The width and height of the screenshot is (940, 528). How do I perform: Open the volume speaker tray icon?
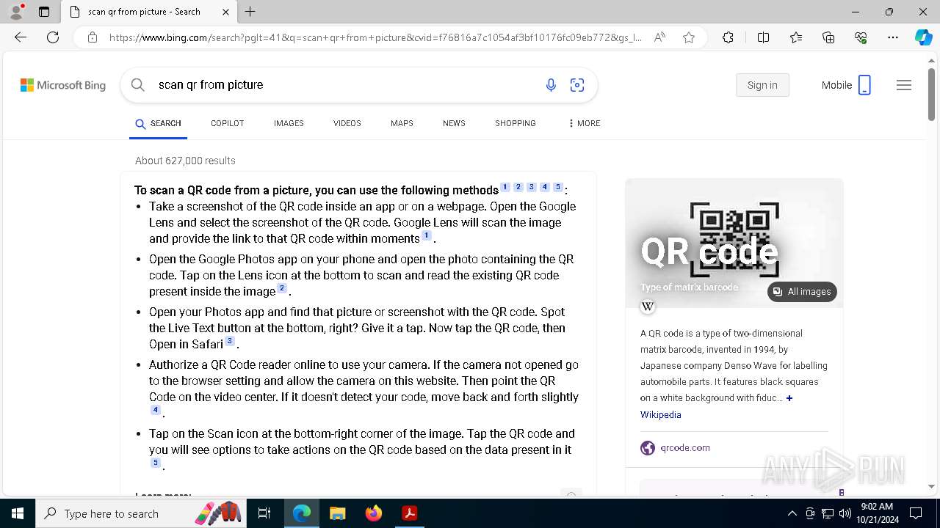845,513
